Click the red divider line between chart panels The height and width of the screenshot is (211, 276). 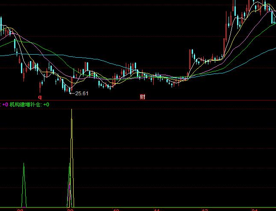(x=138, y=100)
